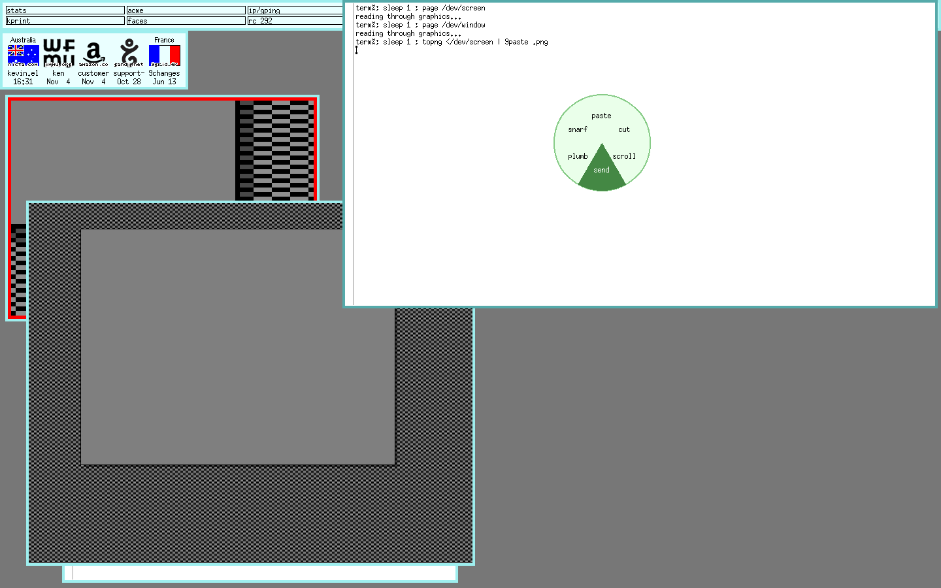Activate the ip/gping window entry
Screen dimensions: 941x588
(x=294, y=10)
